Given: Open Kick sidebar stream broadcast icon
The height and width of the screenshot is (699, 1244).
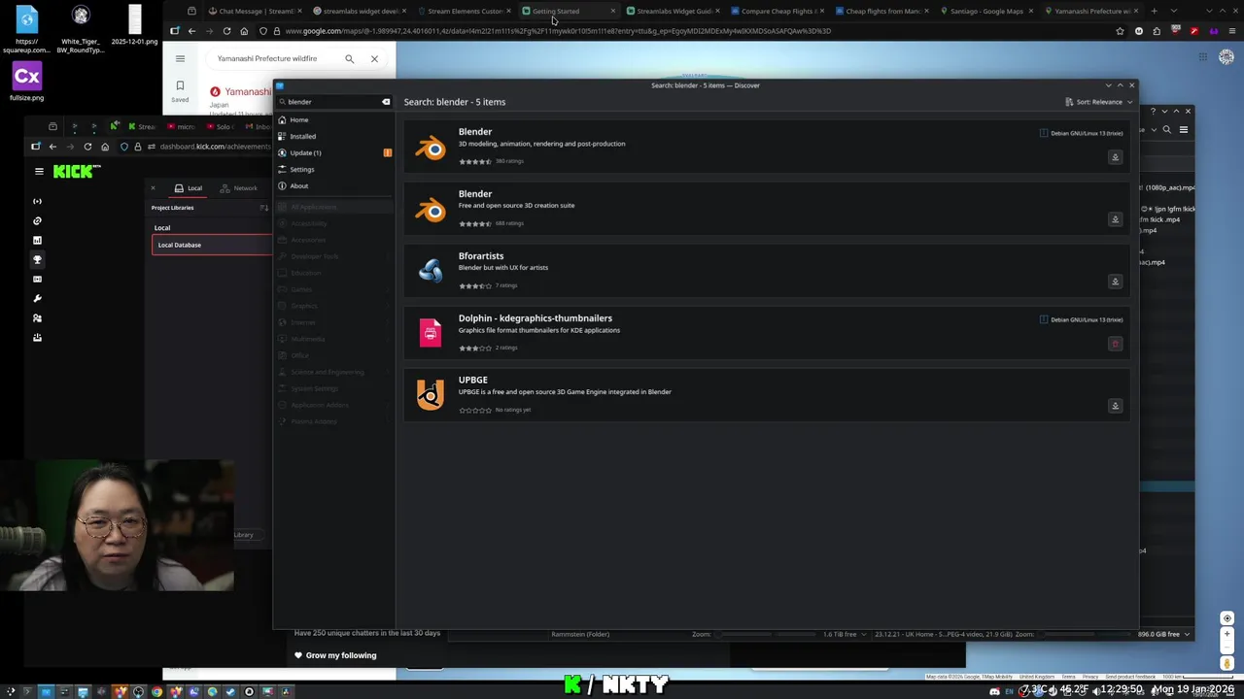Looking at the screenshot, I should pos(37,201).
